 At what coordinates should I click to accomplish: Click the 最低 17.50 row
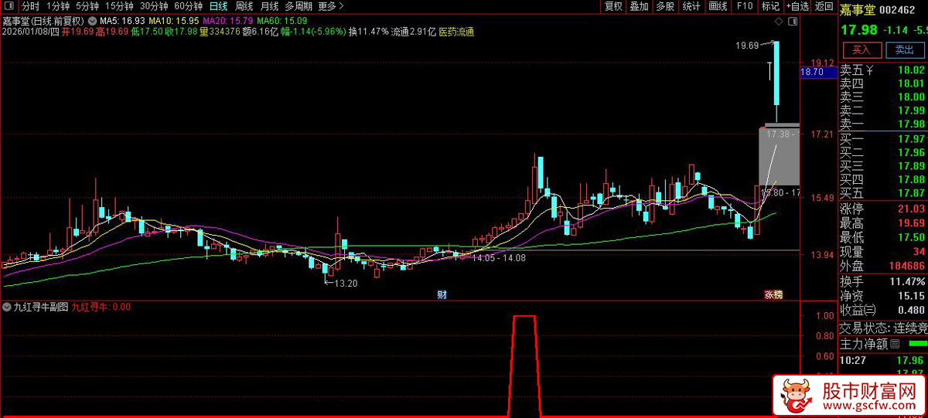coord(883,237)
